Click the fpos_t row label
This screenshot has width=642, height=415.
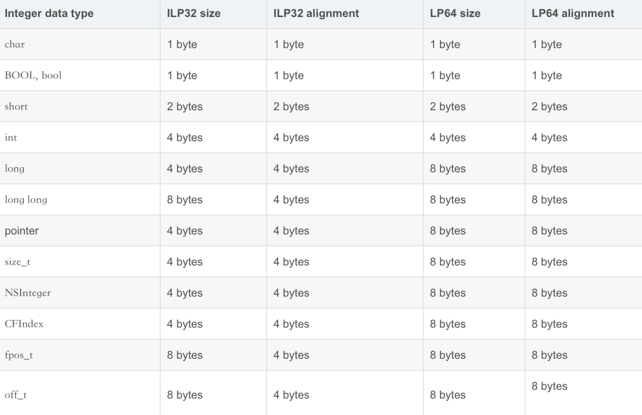[x=19, y=355]
